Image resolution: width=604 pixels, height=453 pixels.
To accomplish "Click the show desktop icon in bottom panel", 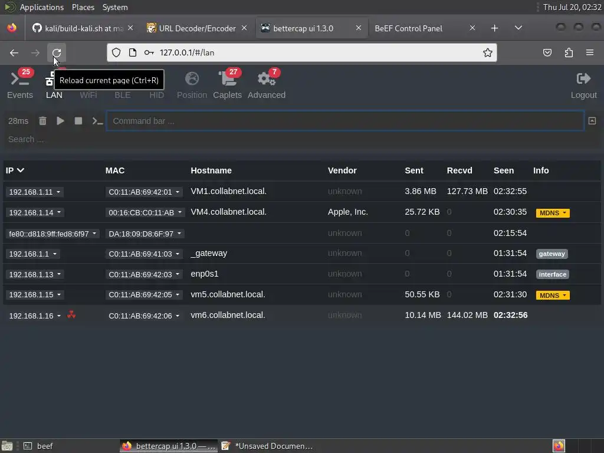I will pyautogui.click(x=7, y=446).
